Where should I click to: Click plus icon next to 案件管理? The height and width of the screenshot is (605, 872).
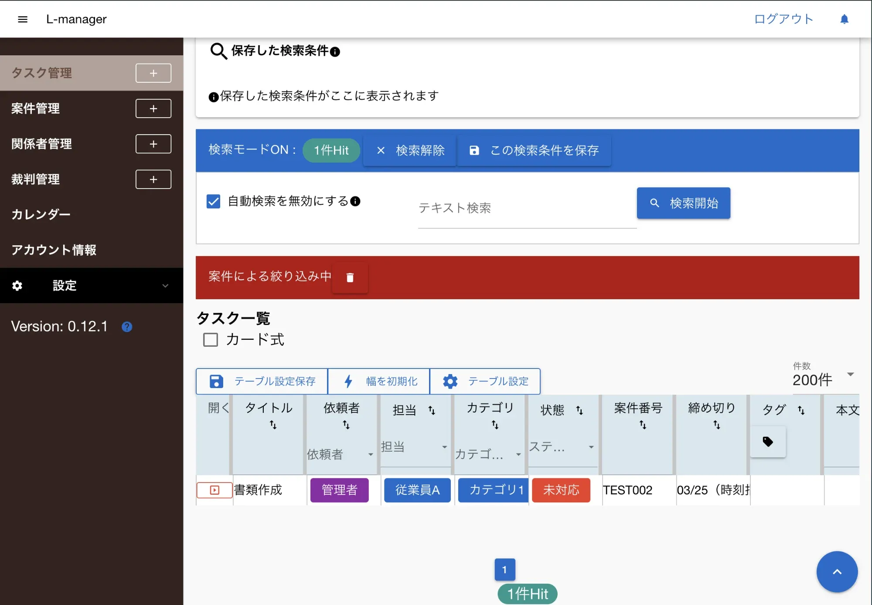tap(153, 108)
